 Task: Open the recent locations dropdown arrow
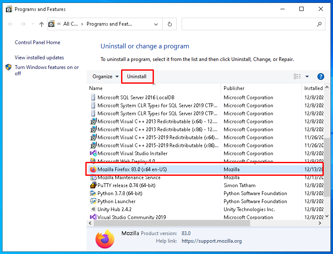point(33,24)
